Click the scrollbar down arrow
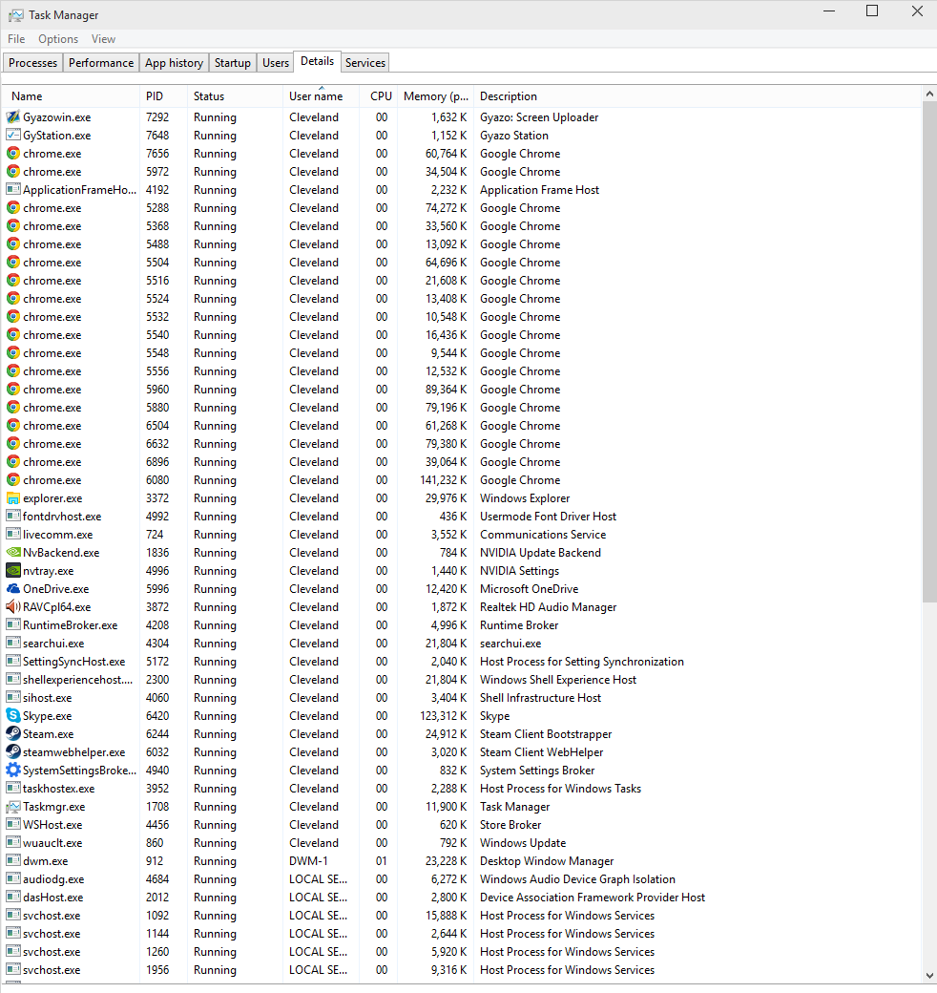Image resolution: width=937 pixels, height=993 pixels. point(929,975)
